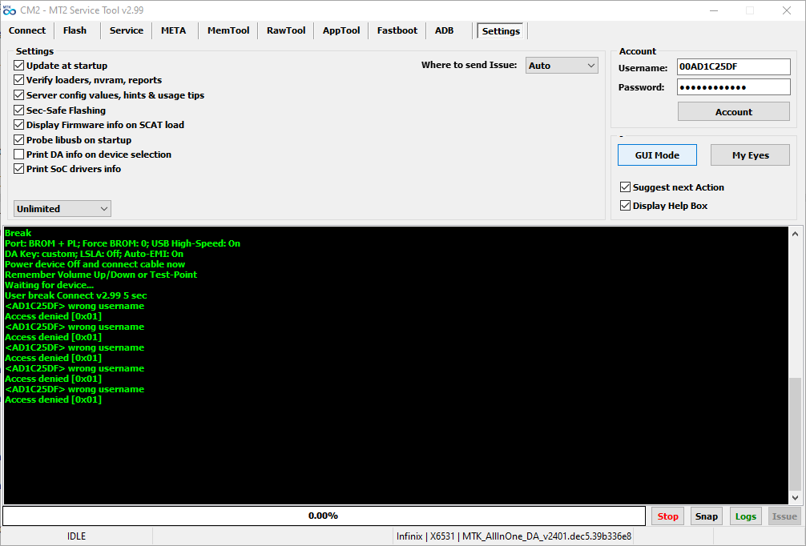This screenshot has width=806, height=546.
Task: Click the Snap button
Action: (x=706, y=516)
